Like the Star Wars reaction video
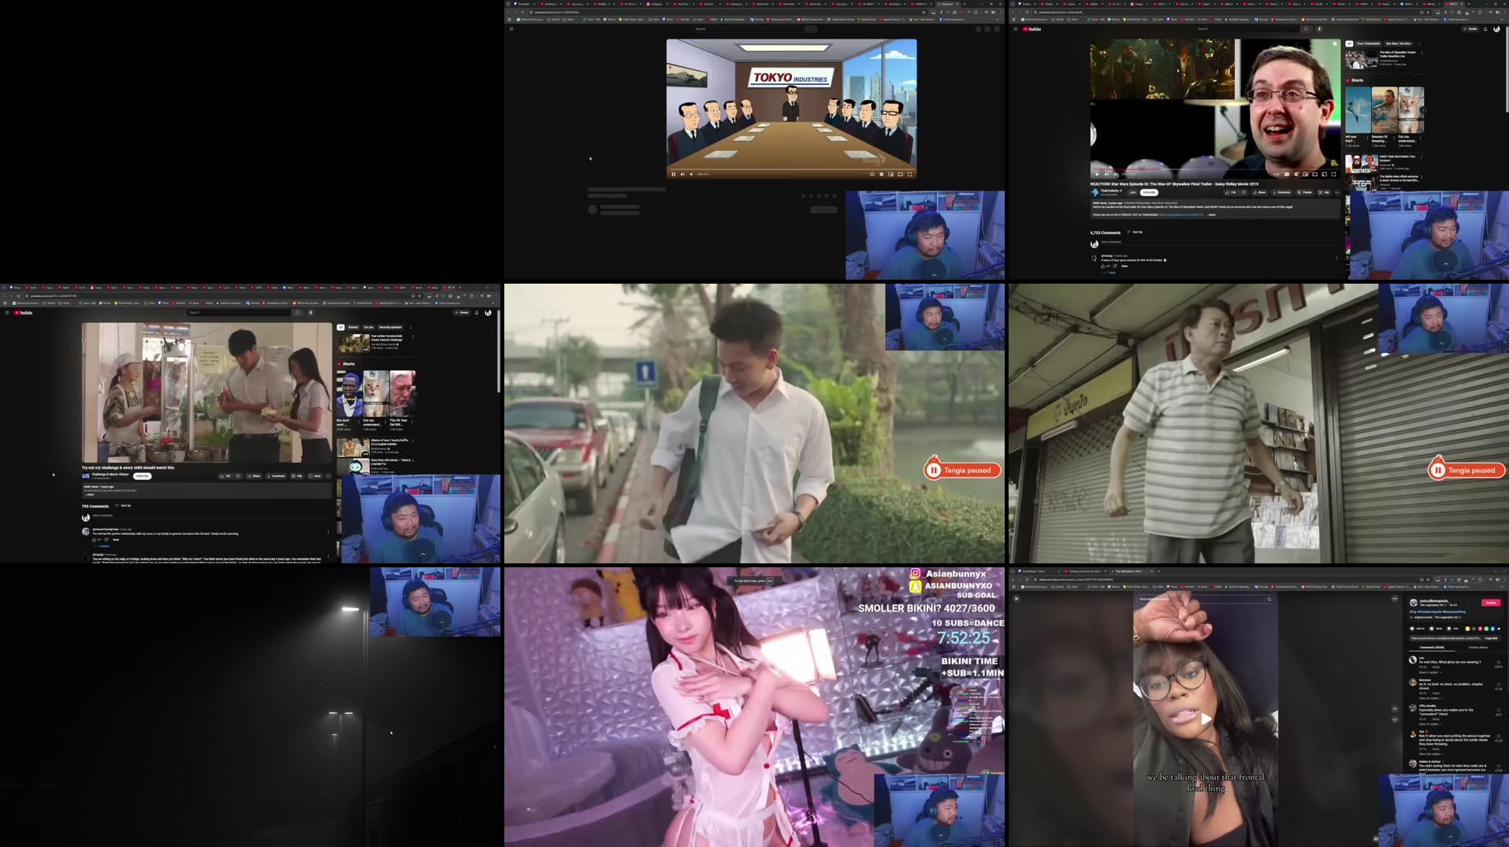Screen dimensions: 1509x847 [x=1230, y=192]
